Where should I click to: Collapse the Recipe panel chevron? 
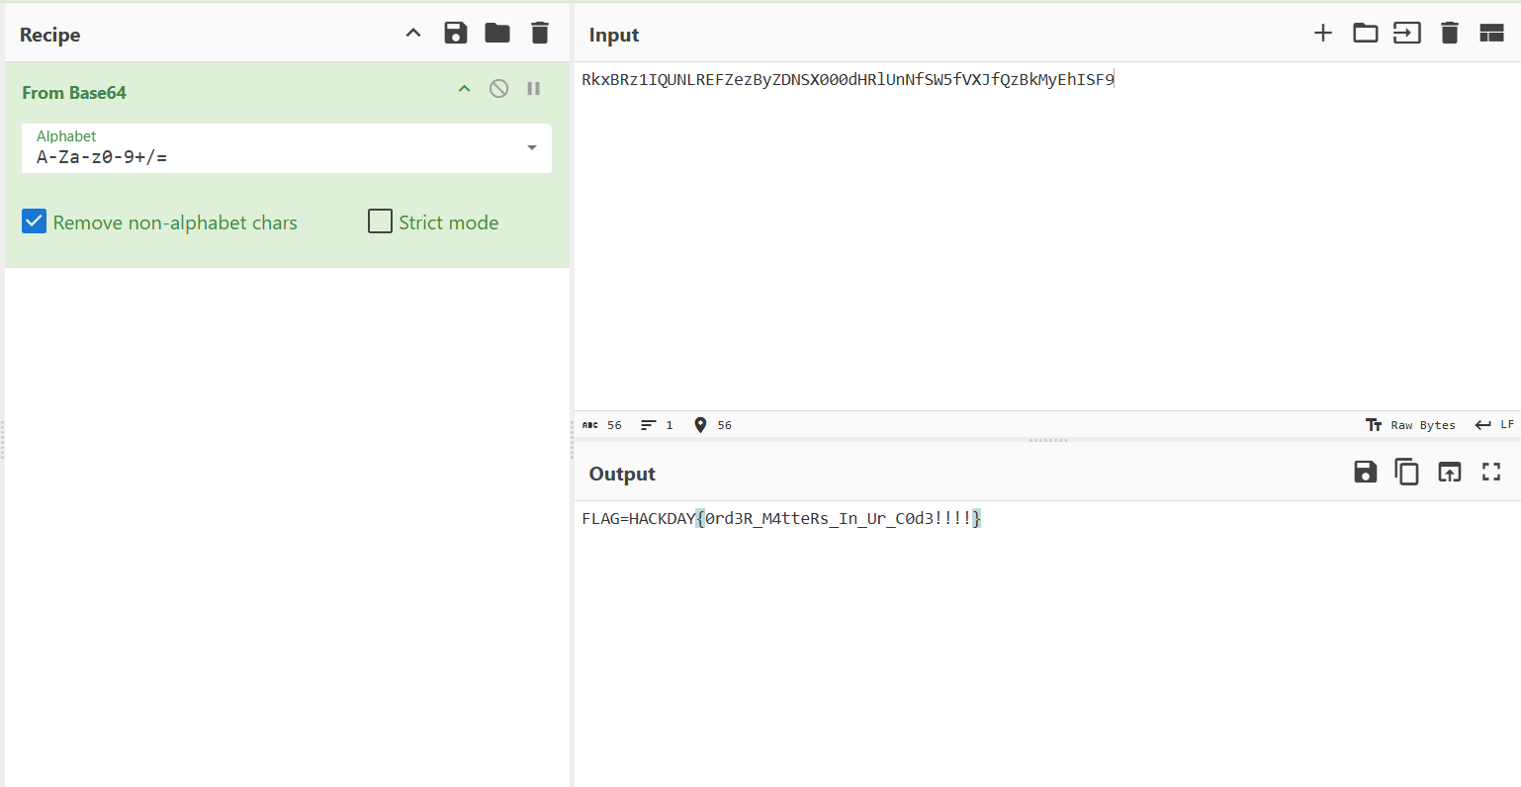413,34
